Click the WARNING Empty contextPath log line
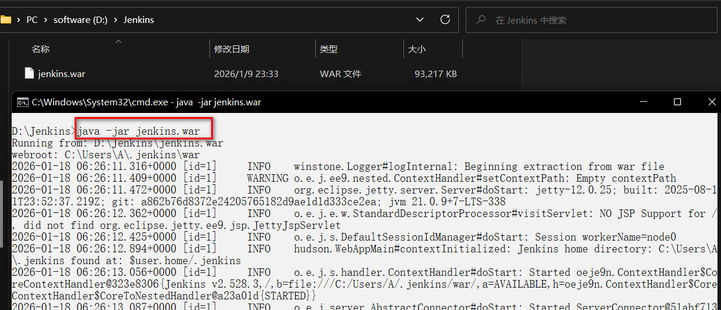This screenshot has width=721, height=310. click(x=344, y=178)
